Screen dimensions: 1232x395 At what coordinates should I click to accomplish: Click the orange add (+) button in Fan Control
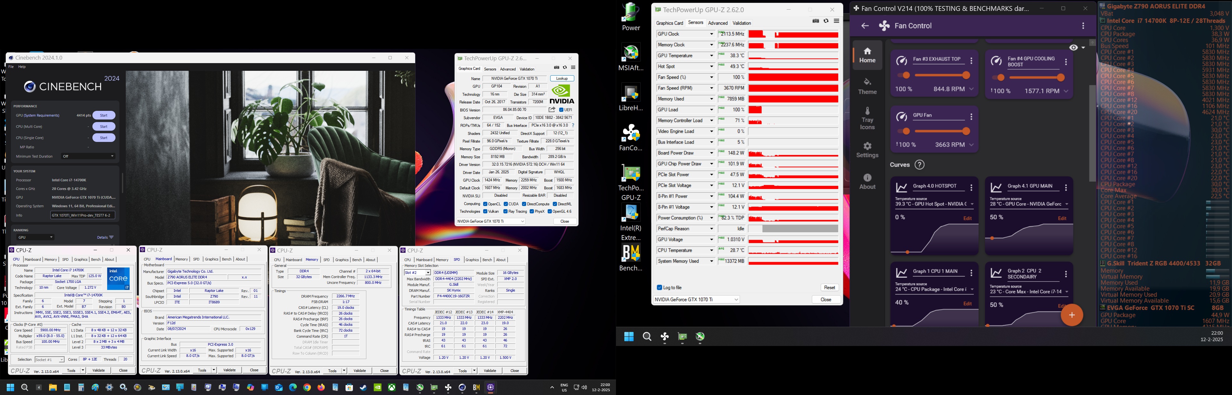1072,315
